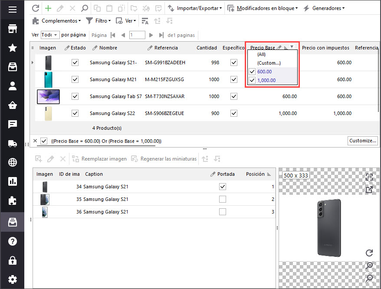Toggle Específico checkbox for Galaxy S22 row
Screen dimensions: 381x289
point(234,113)
